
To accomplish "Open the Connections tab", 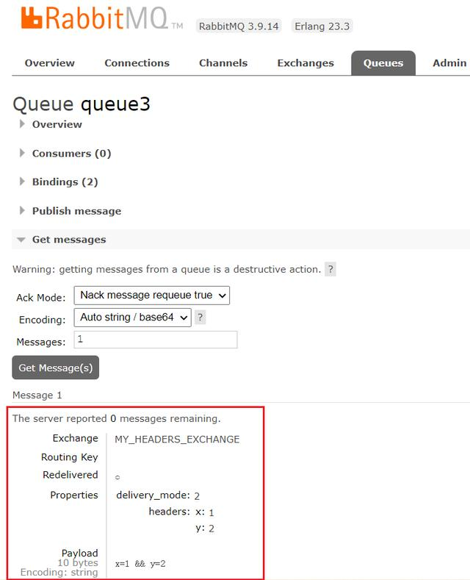I will point(137,63).
